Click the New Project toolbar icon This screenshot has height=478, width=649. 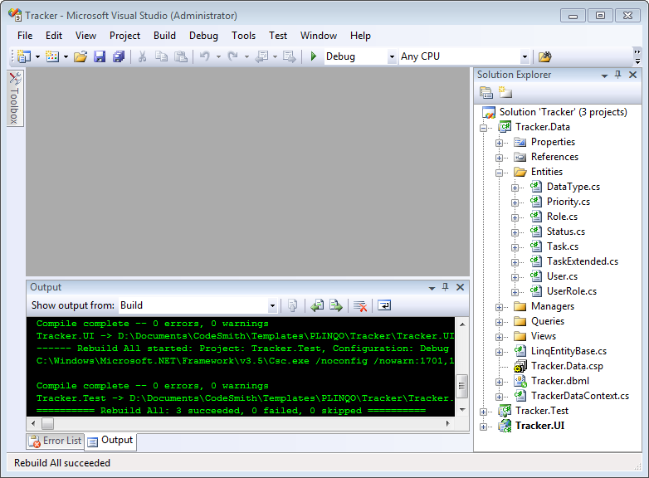coord(24,56)
